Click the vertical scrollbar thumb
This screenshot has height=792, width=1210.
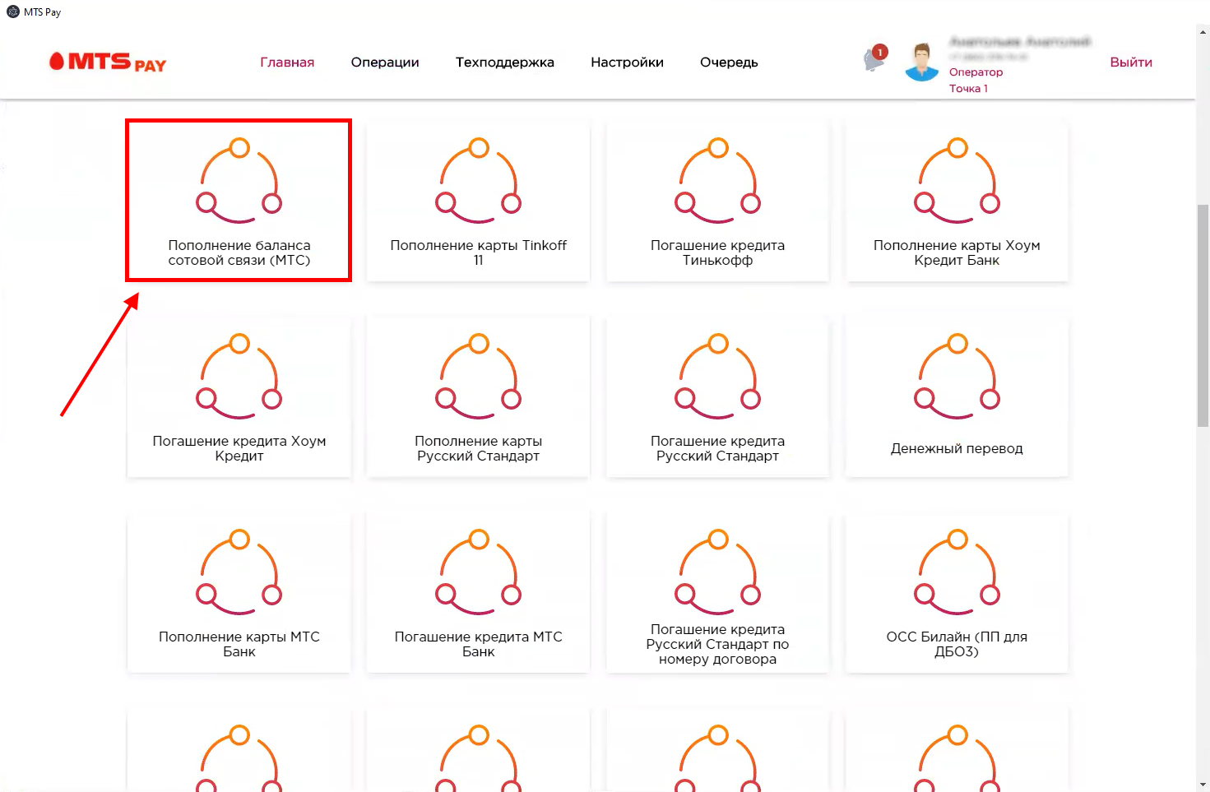(1203, 316)
